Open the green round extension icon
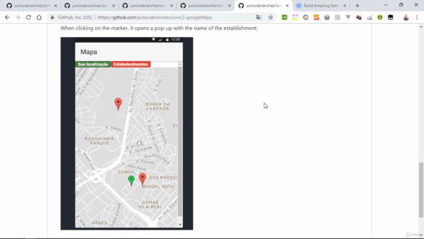This screenshot has height=239, width=424. click(380, 17)
